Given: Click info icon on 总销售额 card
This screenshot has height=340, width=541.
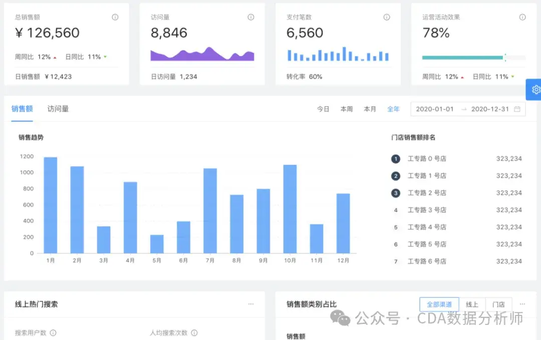Looking at the screenshot, I should [115, 17].
